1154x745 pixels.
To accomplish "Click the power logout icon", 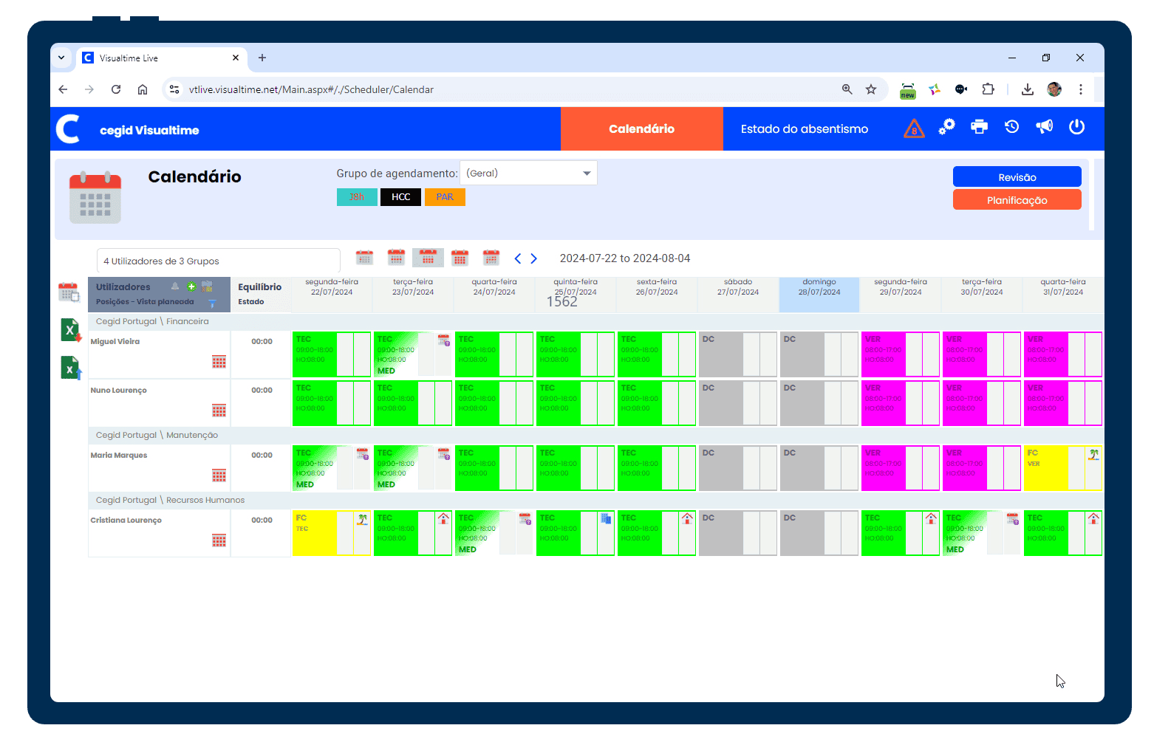I will pos(1076,127).
